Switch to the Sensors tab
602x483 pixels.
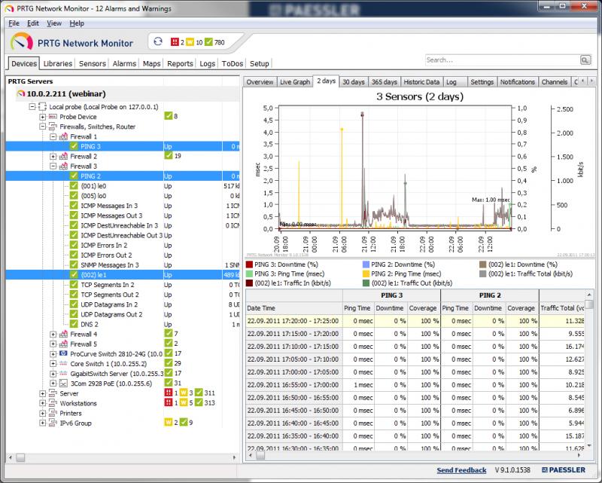pyautogui.click(x=93, y=63)
